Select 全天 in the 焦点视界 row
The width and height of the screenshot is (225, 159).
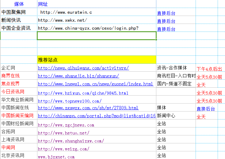(207, 84)
